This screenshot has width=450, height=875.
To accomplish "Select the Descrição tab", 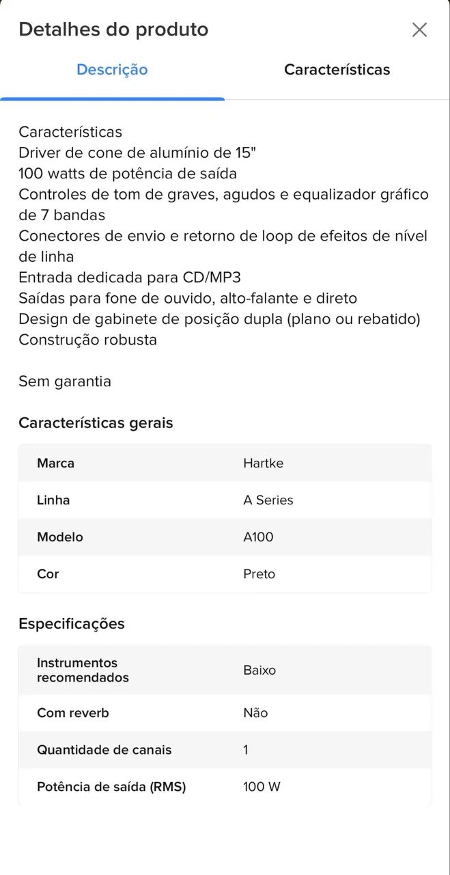I will (112, 70).
